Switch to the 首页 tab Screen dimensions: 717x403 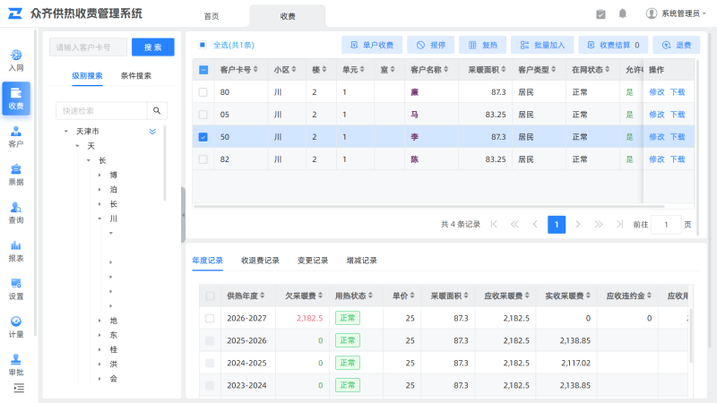coord(212,16)
